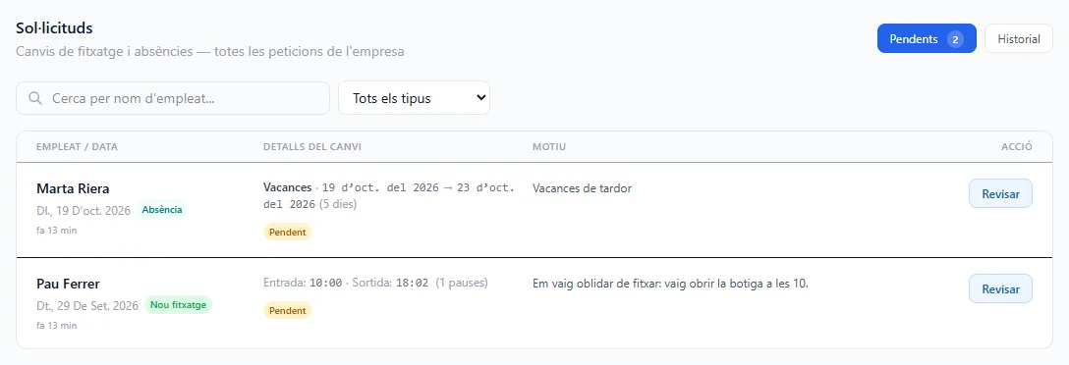This screenshot has width=1069, height=365.
Task: Select the Pau Ferrer name
Action: (68, 284)
